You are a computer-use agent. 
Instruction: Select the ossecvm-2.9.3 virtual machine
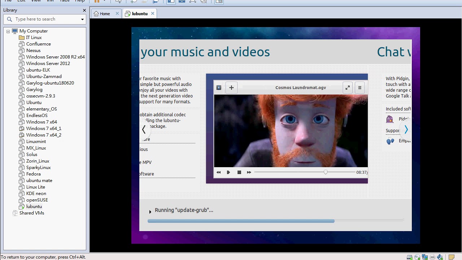[40, 96]
